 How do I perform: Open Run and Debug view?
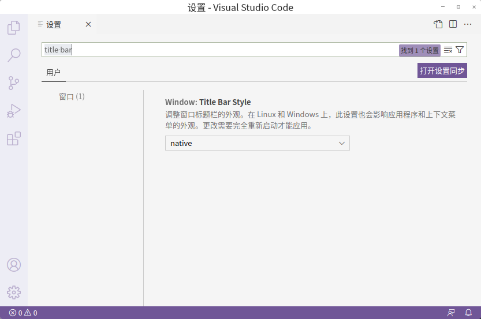(14, 111)
